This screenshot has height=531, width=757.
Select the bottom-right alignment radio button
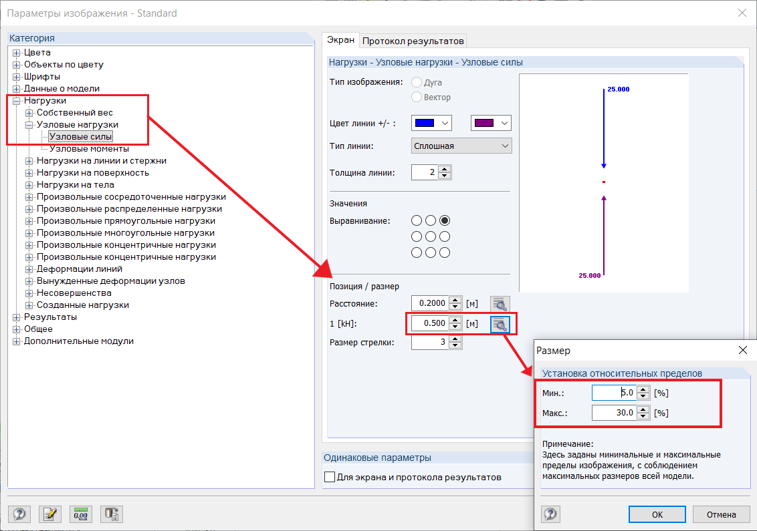coord(445,252)
